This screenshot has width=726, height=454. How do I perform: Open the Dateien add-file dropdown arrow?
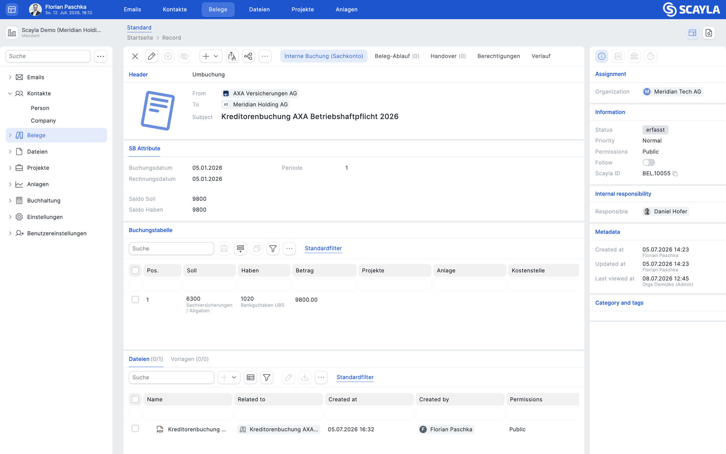click(234, 378)
